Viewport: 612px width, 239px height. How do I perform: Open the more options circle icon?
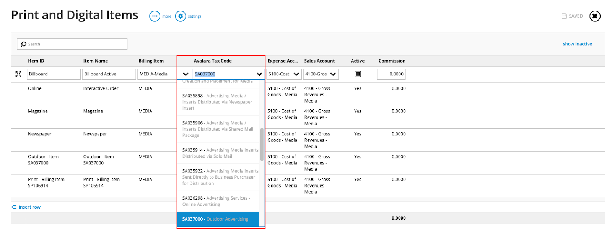[x=155, y=16]
